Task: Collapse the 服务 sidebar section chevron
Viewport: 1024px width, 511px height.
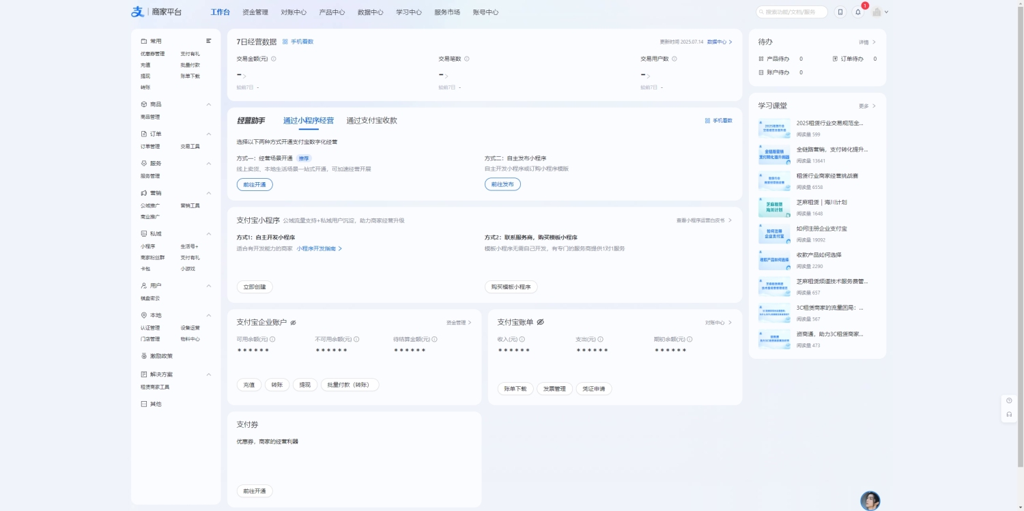Action: coord(209,164)
